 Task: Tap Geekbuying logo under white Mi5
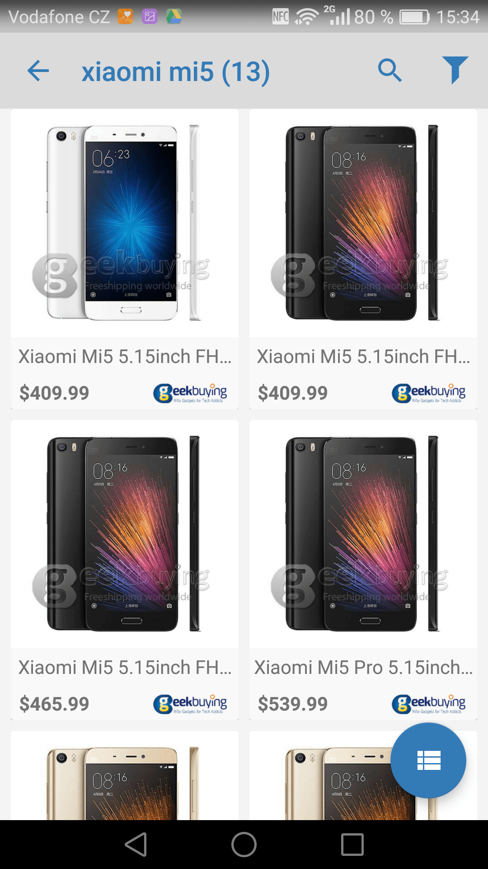point(190,393)
